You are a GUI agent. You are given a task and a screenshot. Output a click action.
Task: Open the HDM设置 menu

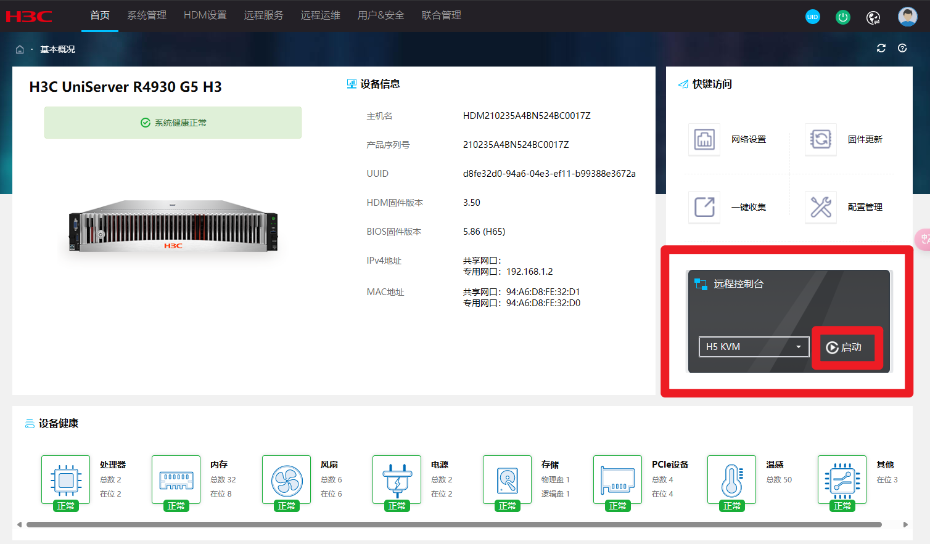pos(205,15)
